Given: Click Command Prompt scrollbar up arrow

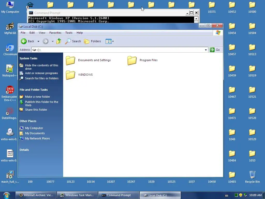Looking at the screenshot, I should coord(196,19).
